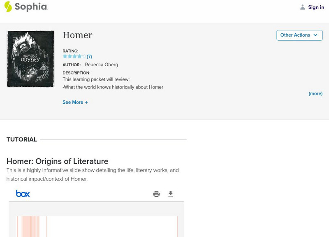This screenshot has width=329, height=237.
Task: Click the Box logo in viewer
Action: pyautogui.click(x=23, y=193)
